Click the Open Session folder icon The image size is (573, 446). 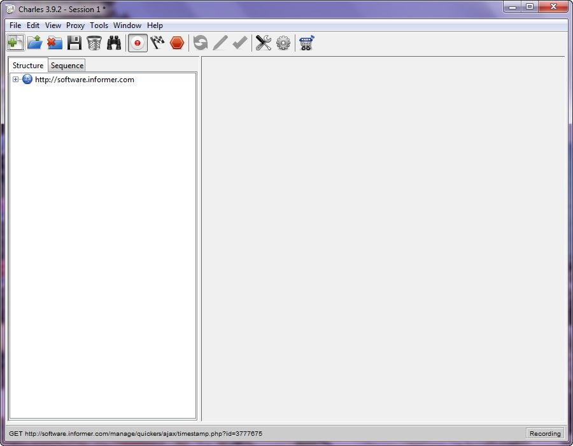coord(34,43)
